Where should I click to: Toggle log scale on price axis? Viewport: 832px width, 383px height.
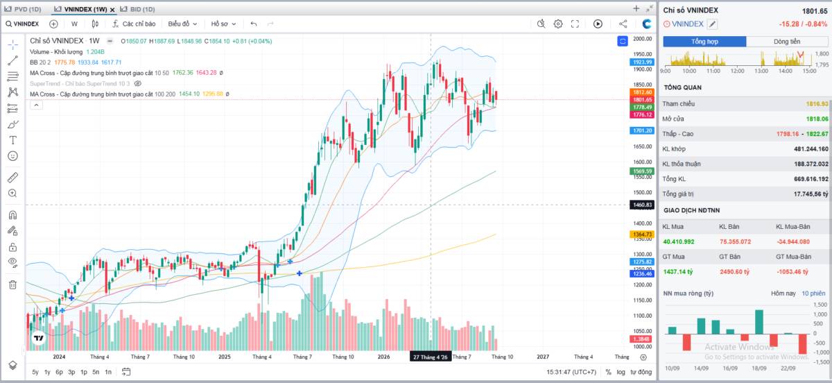tap(621, 373)
